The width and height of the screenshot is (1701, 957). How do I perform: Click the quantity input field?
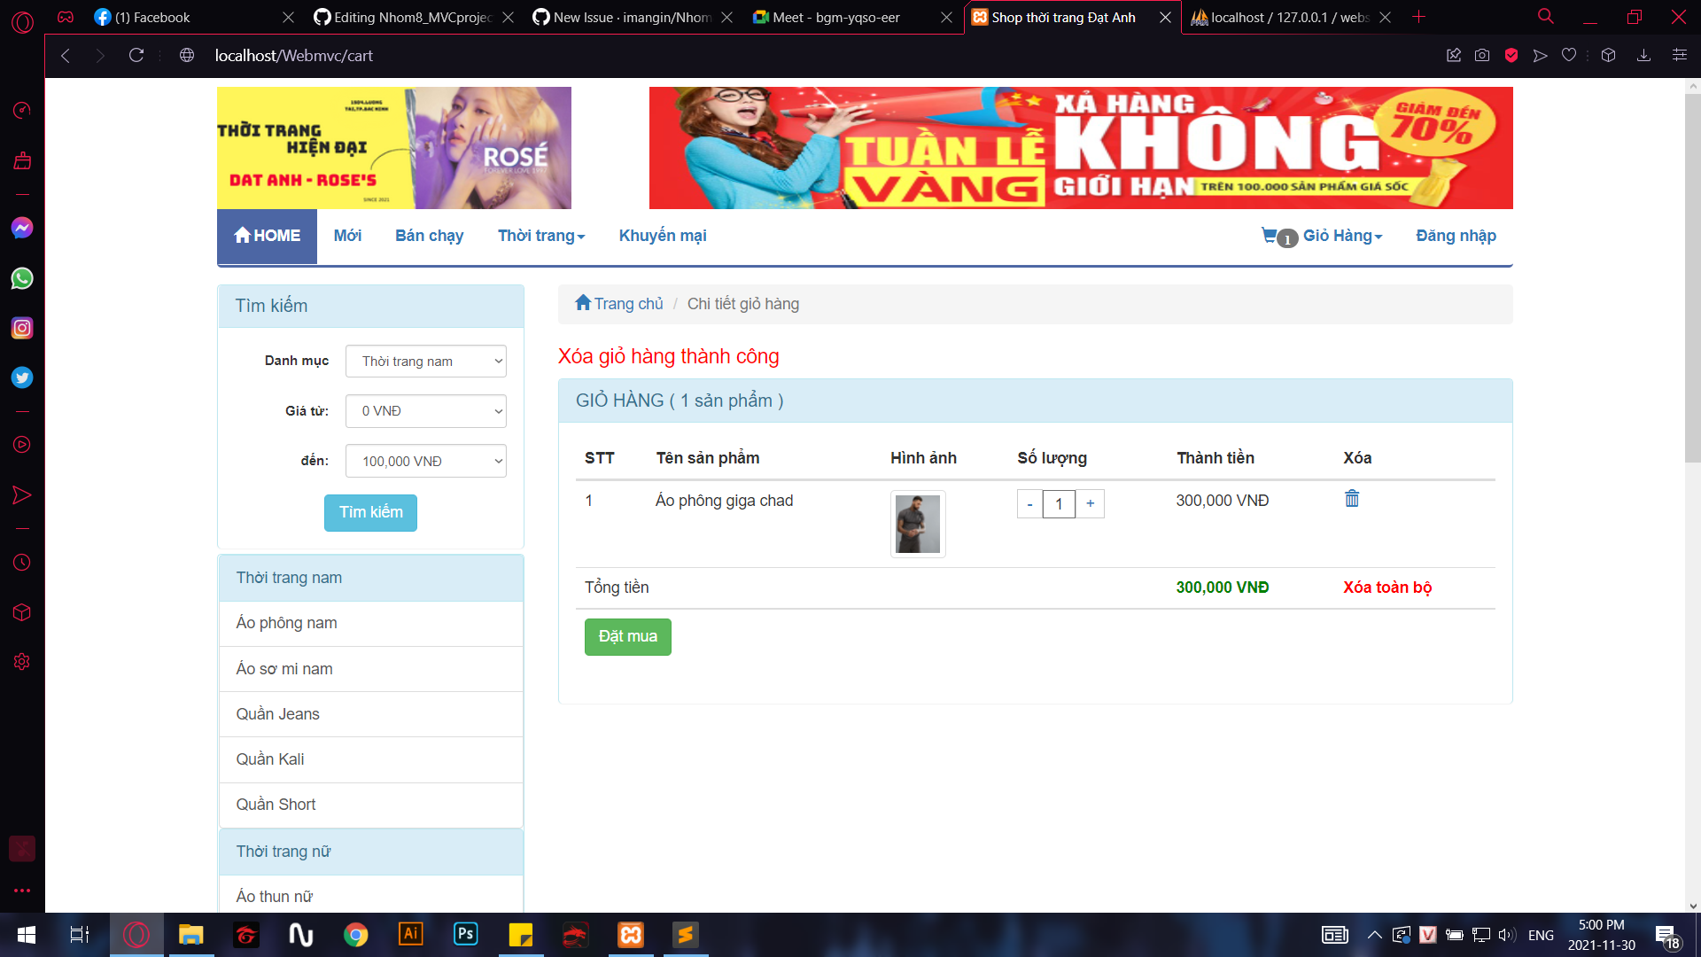(1059, 503)
